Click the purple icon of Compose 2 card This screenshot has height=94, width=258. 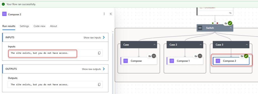[x=218, y=61]
